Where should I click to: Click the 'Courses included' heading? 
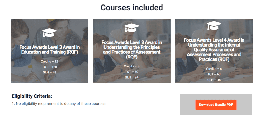point(132,7)
